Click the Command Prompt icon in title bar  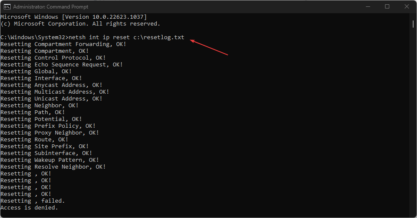(6, 7)
